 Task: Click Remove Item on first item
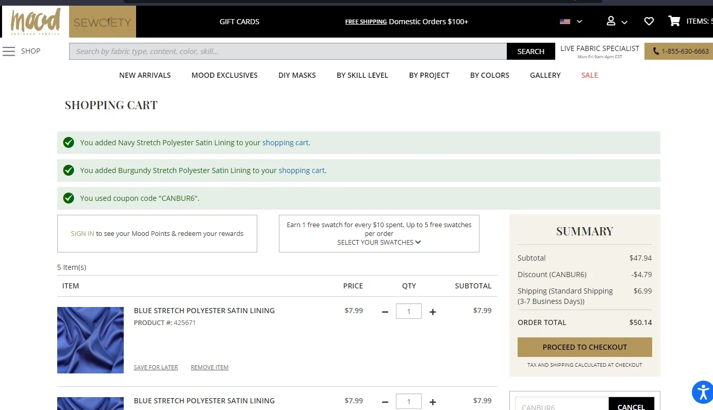click(209, 367)
